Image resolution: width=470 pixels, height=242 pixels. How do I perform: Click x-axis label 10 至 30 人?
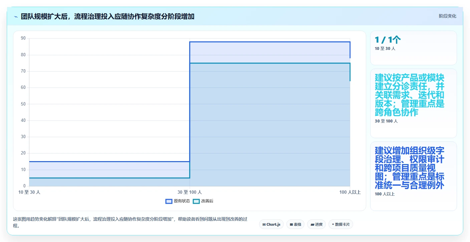(29, 192)
